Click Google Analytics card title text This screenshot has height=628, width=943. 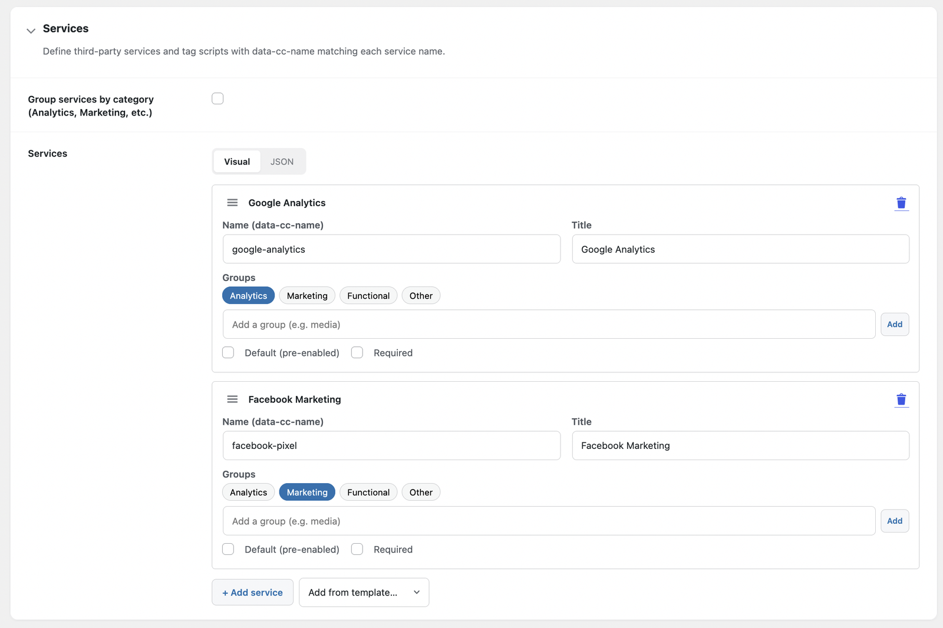287,203
